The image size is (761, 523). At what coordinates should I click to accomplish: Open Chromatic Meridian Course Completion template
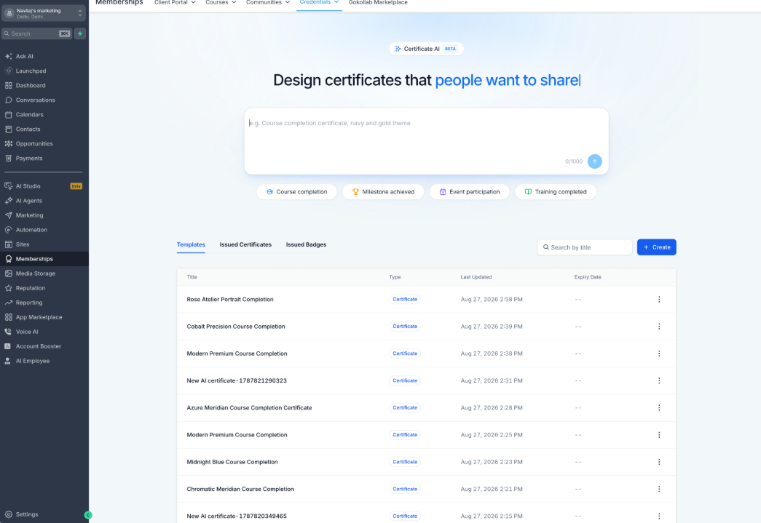[x=240, y=490]
